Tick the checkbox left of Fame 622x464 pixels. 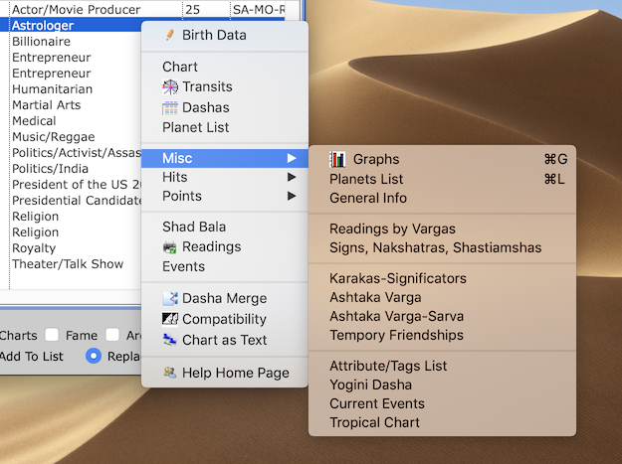(52, 336)
